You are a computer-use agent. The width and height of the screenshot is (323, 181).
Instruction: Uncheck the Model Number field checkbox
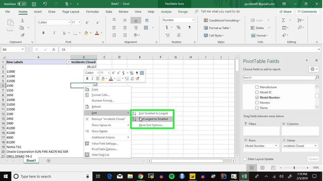[257, 97]
